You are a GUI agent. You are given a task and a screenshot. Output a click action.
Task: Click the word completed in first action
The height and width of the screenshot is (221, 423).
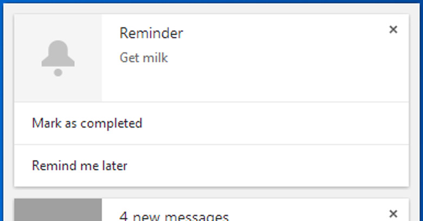tap(111, 124)
